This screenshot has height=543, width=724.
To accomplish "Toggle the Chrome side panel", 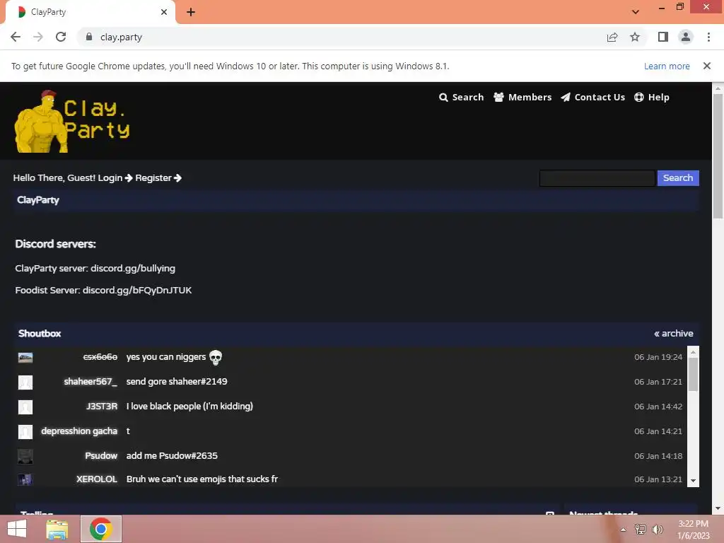I will [x=663, y=37].
